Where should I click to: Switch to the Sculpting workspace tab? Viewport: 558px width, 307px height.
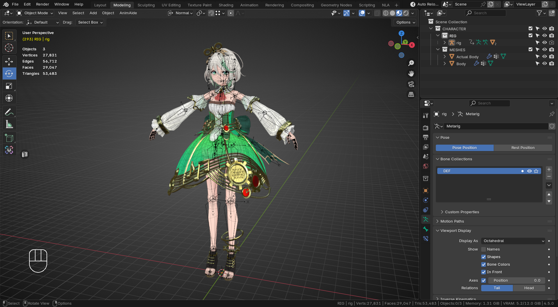tap(146, 5)
